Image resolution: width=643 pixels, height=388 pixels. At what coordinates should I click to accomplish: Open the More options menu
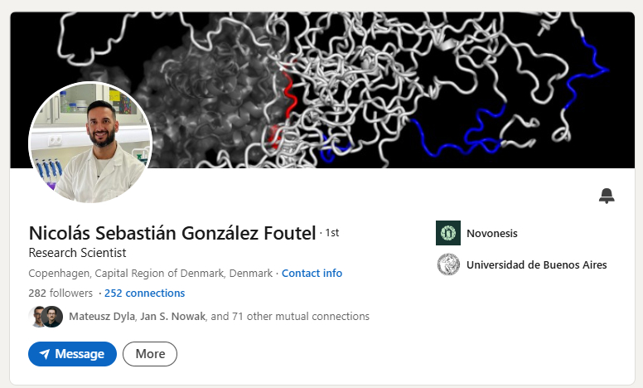150,354
